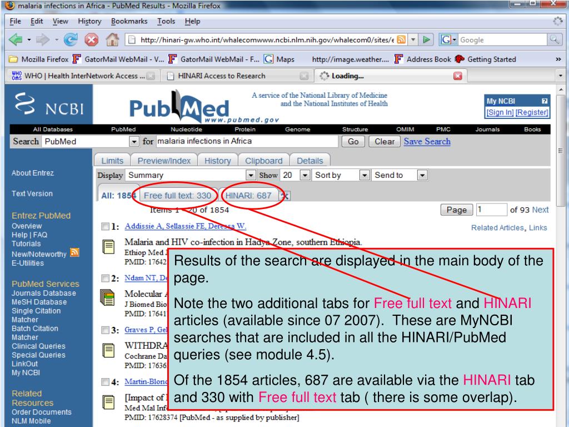The width and height of the screenshot is (569, 427).
Task: Open the History menu in the menu bar
Action: point(89,21)
